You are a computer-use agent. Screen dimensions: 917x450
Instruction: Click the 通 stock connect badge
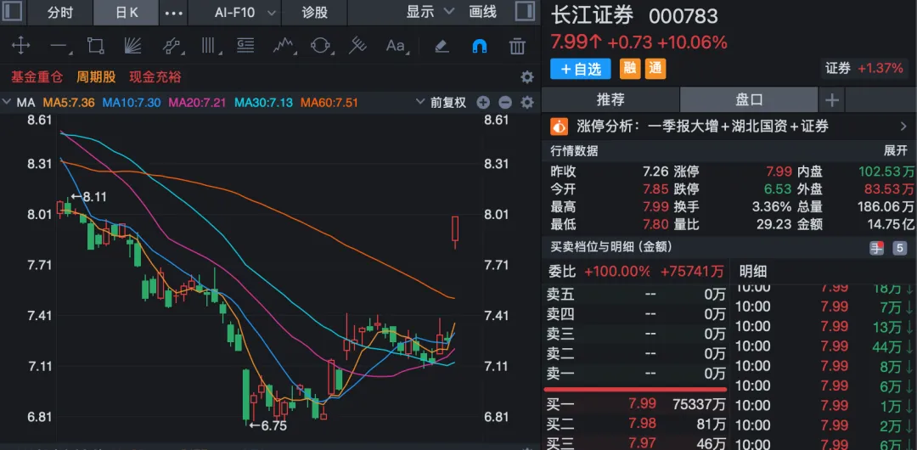click(655, 69)
